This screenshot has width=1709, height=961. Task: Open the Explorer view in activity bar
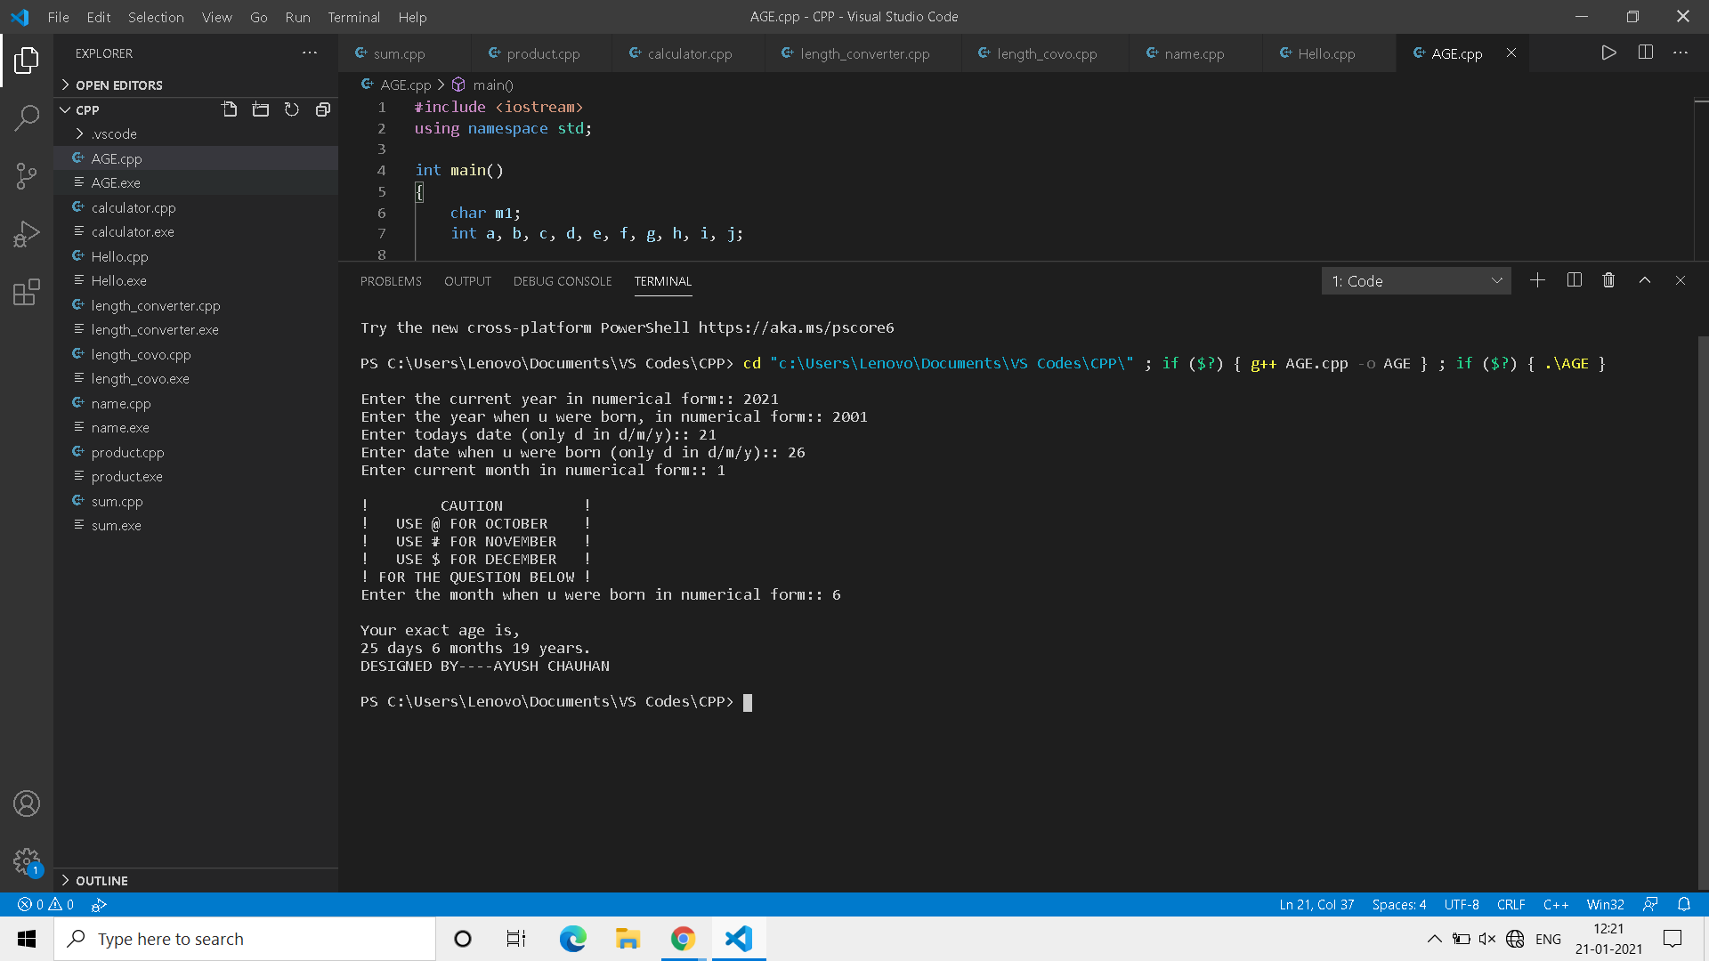click(x=27, y=61)
